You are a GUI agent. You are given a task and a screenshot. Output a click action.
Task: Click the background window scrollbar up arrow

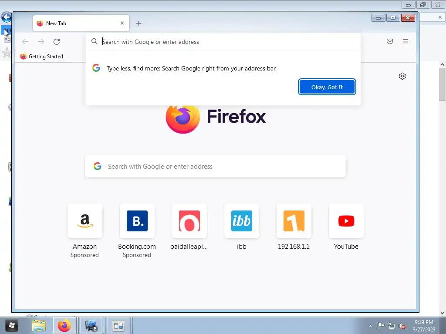442,64
